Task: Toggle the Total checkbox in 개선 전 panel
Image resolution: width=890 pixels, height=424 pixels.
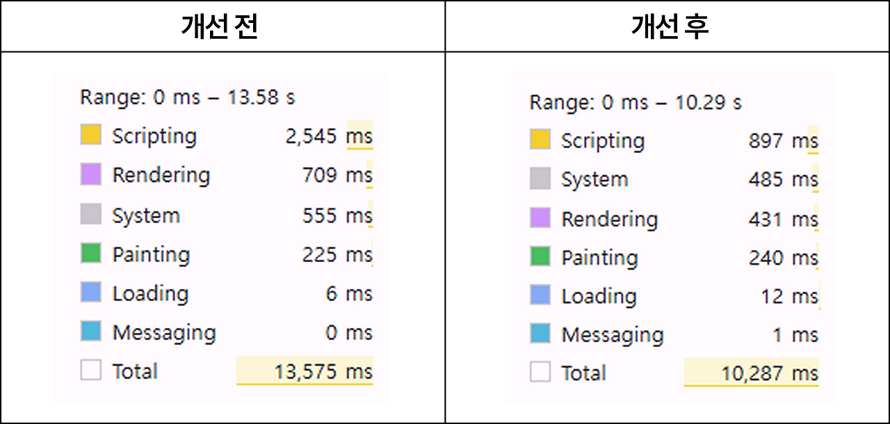Action: (x=91, y=370)
